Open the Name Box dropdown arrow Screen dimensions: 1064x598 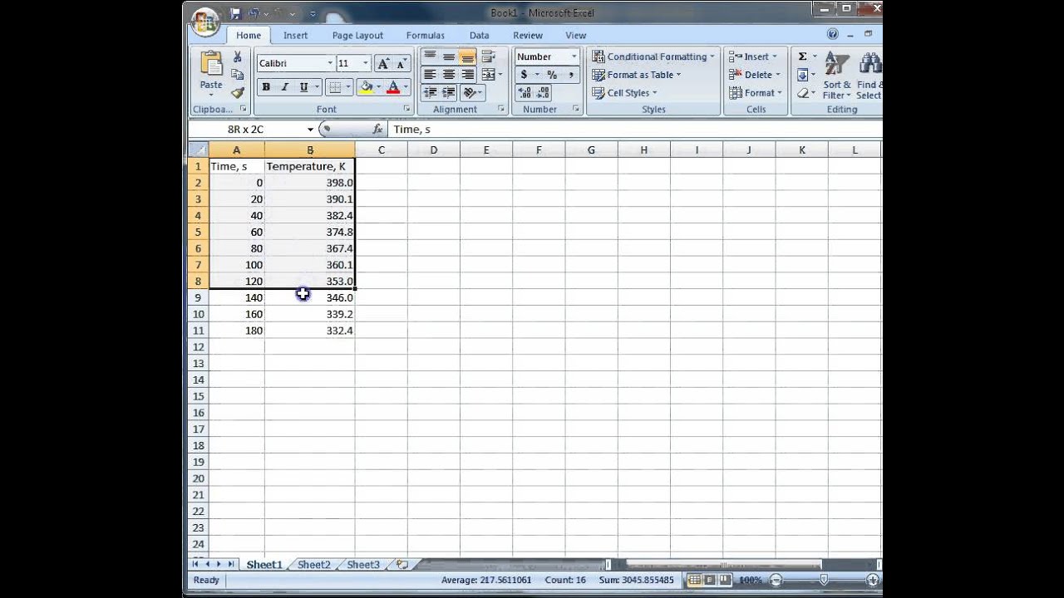tap(310, 130)
